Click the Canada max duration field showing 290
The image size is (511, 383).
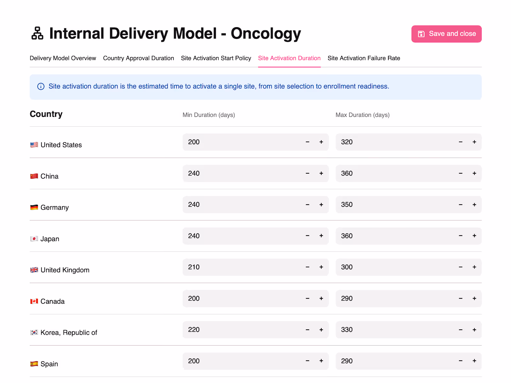click(393, 298)
